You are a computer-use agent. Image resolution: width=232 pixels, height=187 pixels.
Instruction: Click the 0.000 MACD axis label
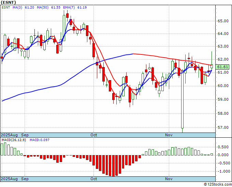(223, 155)
